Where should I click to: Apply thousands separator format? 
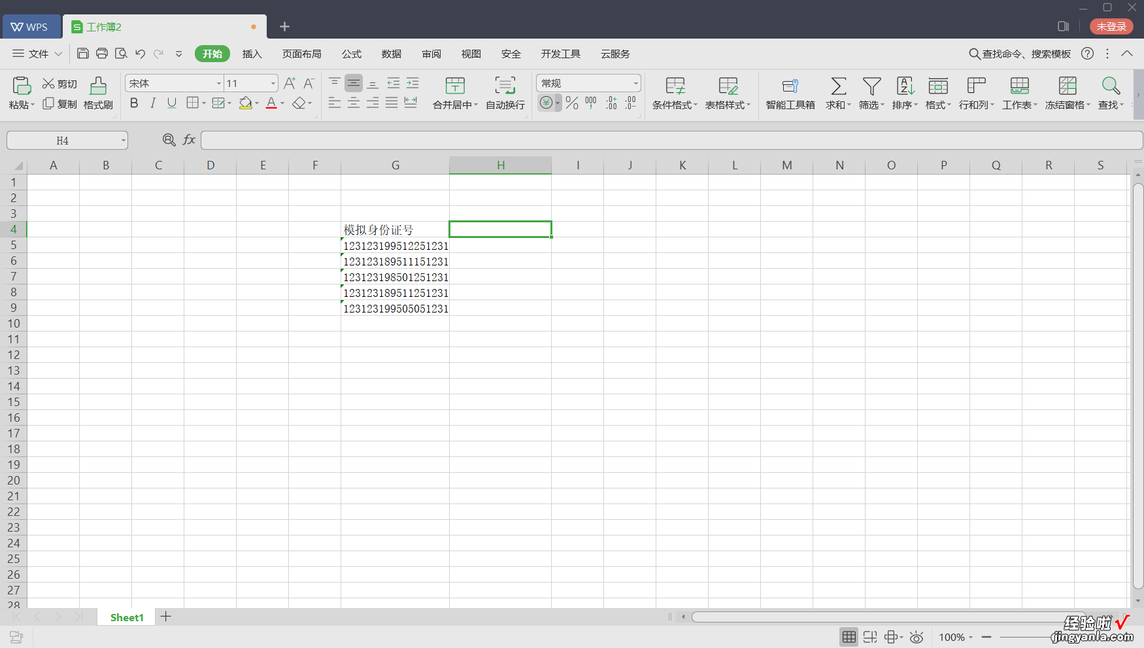coord(591,103)
